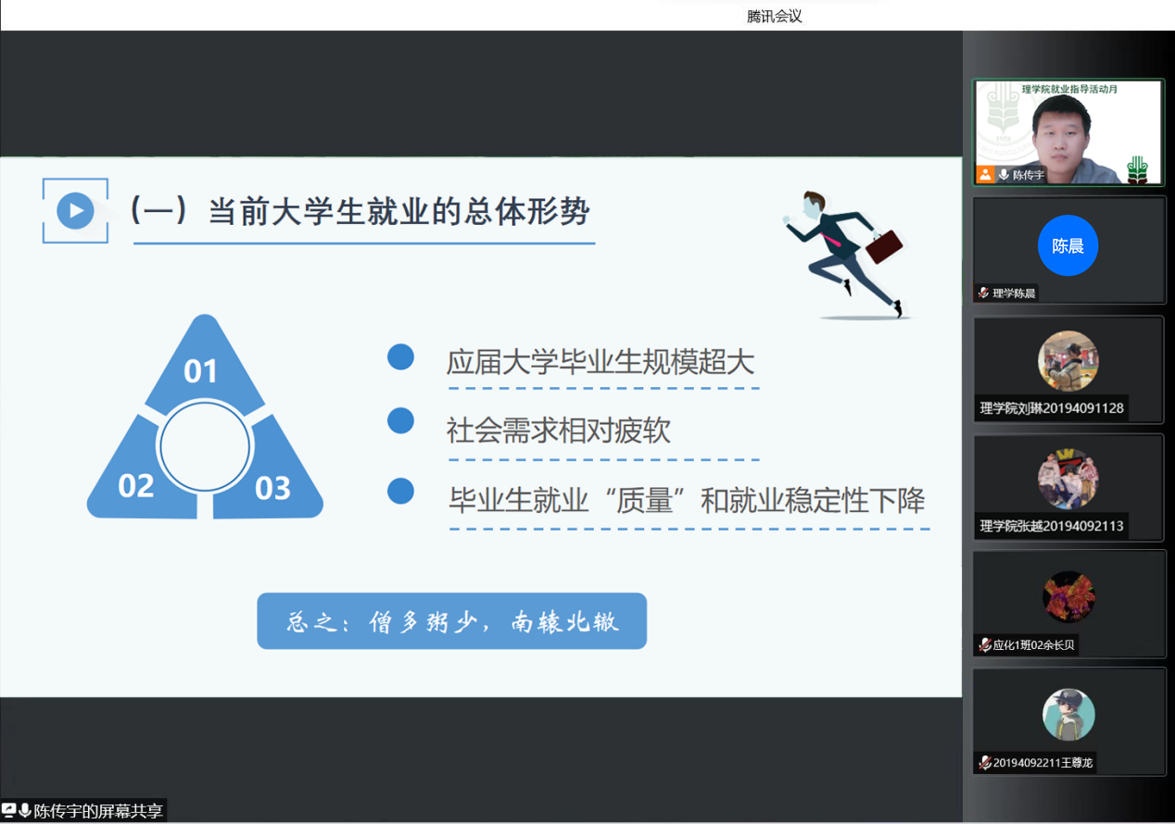Click the blue play icon beside slide title
This screenshot has width=1175, height=824.
(x=75, y=211)
